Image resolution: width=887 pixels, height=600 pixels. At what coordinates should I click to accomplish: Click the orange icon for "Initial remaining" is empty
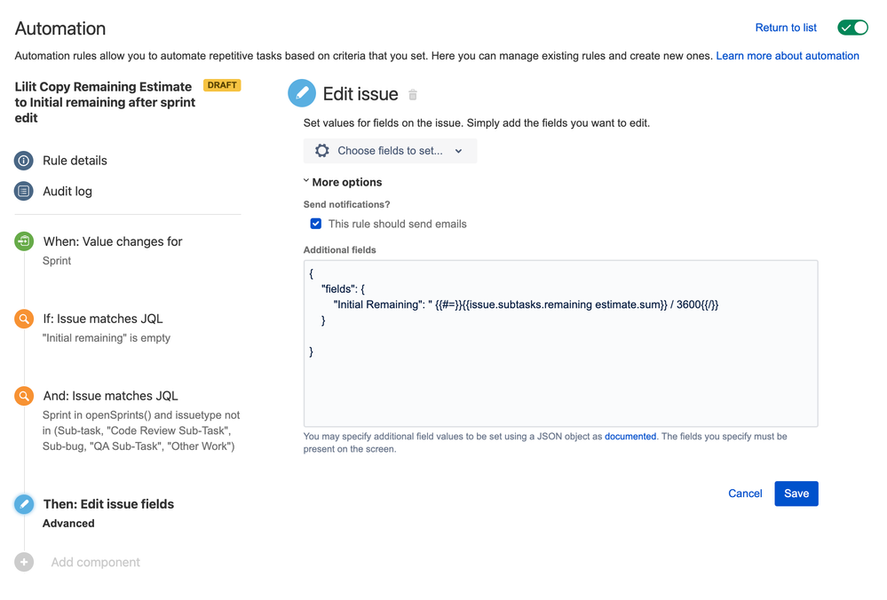coord(24,319)
